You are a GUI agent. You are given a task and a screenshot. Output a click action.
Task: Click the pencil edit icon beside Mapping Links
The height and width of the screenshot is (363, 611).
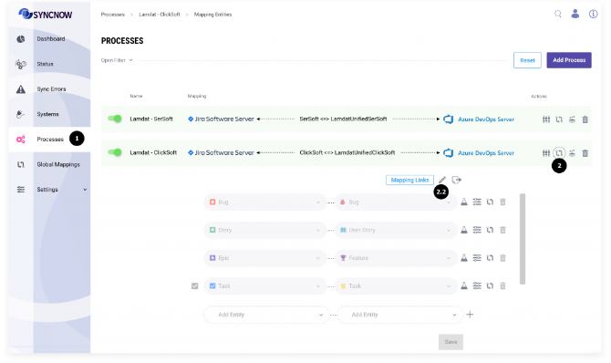442,180
